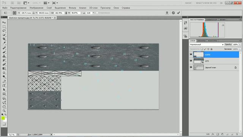Image resolution: width=243 pixels, height=137 pixels.
Task: Open the blend mode Нормальный dropdown
Action: click(207, 45)
